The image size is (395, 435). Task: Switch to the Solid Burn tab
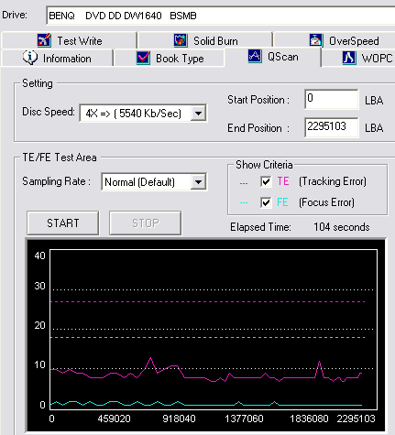pos(205,40)
